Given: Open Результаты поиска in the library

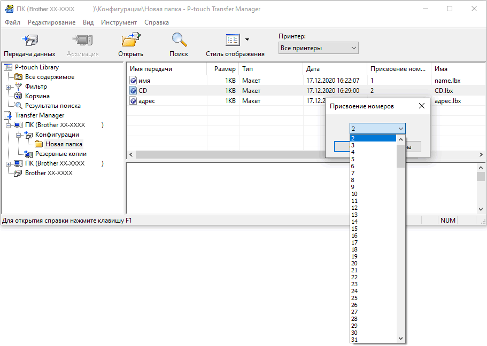Looking at the screenshot, I should click(52, 106).
